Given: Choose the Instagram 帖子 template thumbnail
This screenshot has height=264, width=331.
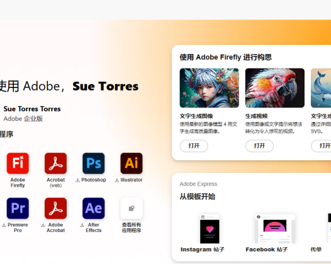Looking at the screenshot, I should pos(210,229).
